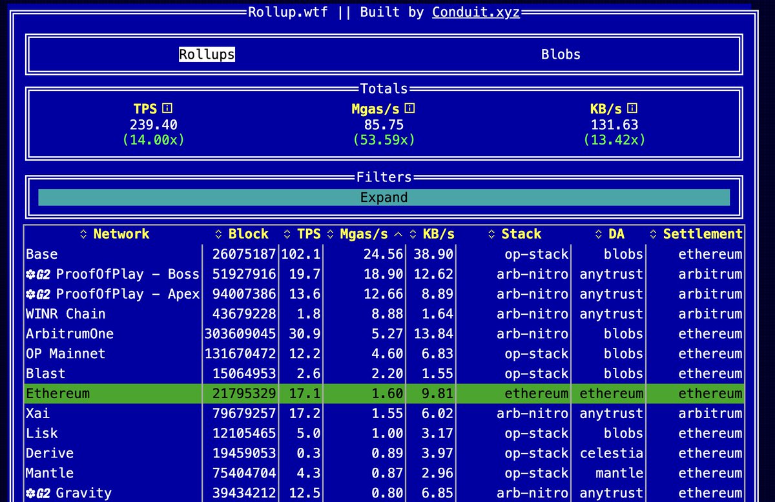Select the highlighted Ethereum network name
This screenshot has width=775, height=502.
[57, 394]
